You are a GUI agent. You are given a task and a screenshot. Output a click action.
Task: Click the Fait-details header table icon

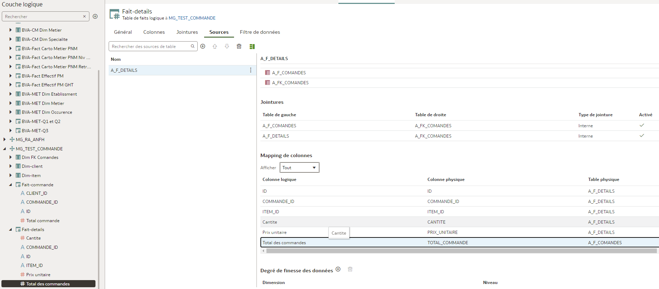click(114, 14)
